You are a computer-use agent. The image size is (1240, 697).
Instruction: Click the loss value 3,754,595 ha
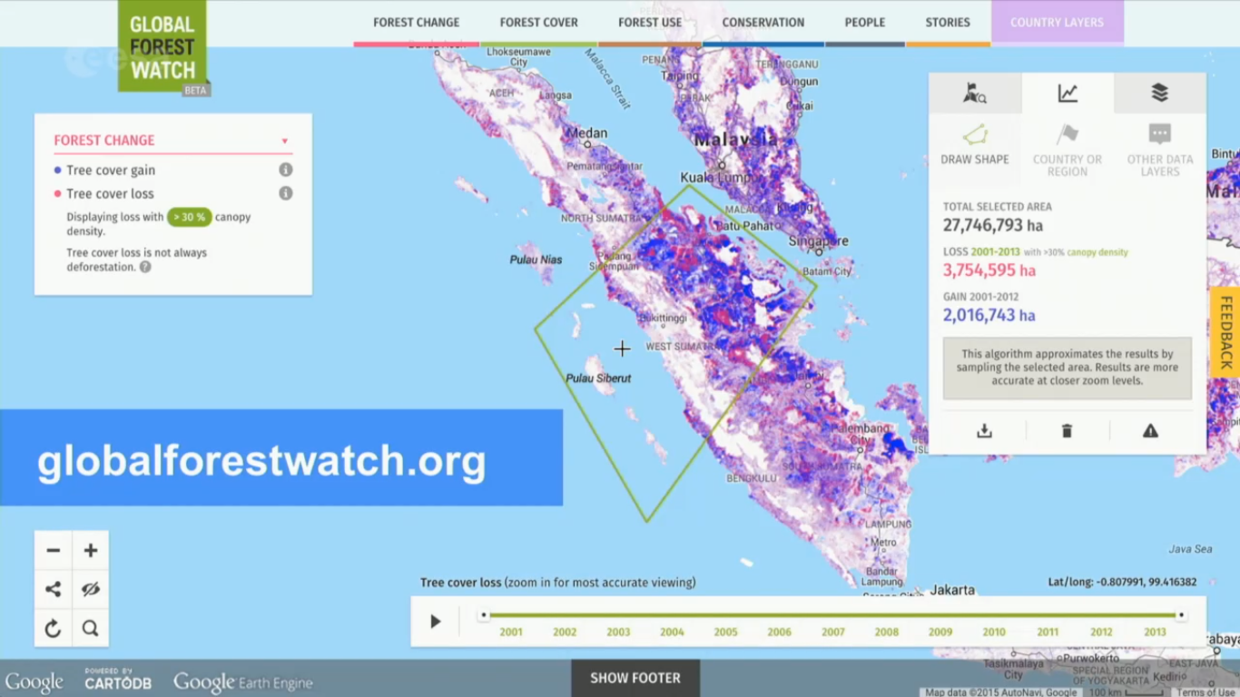coord(989,270)
